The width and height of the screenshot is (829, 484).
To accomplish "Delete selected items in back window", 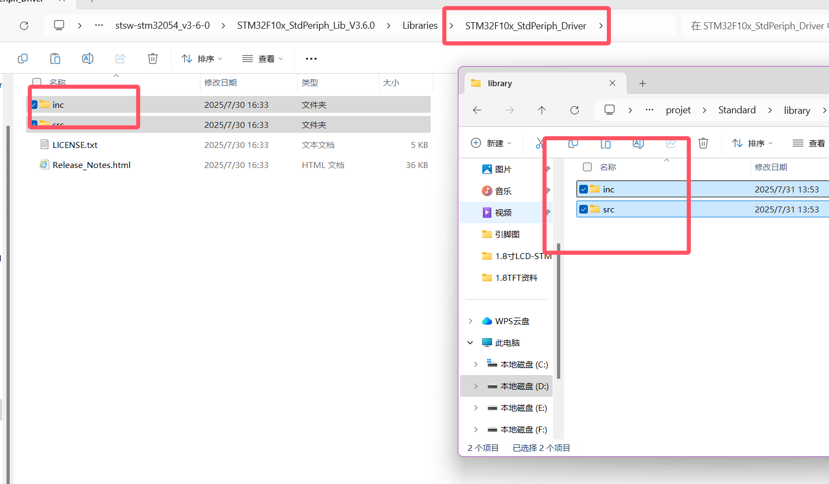I will pyautogui.click(x=153, y=59).
